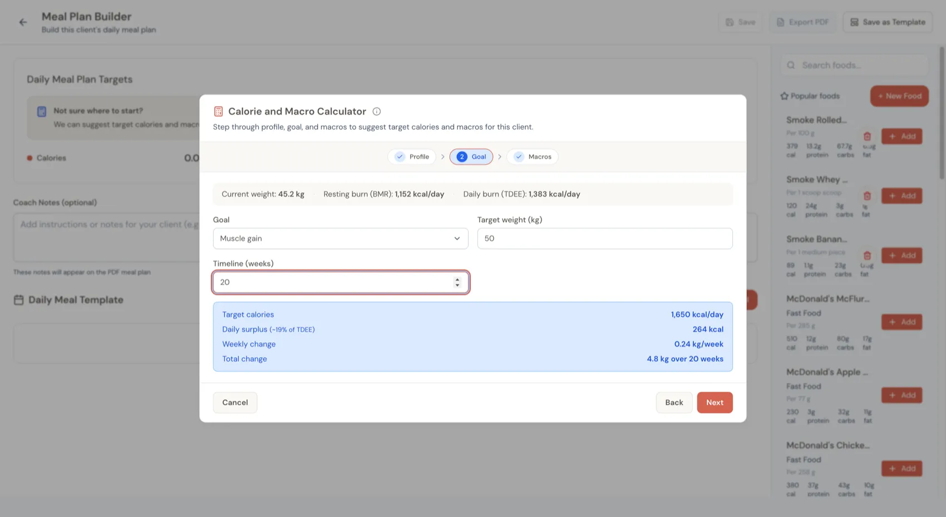This screenshot has height=517, width=946.
Task: Delete Smoke Banana food with trash icon
Action: 867,255
